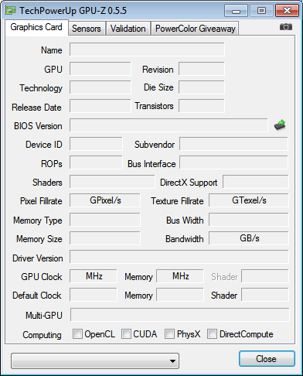Go to the Validation tab
Screen dimensions: 303x376
128,29
